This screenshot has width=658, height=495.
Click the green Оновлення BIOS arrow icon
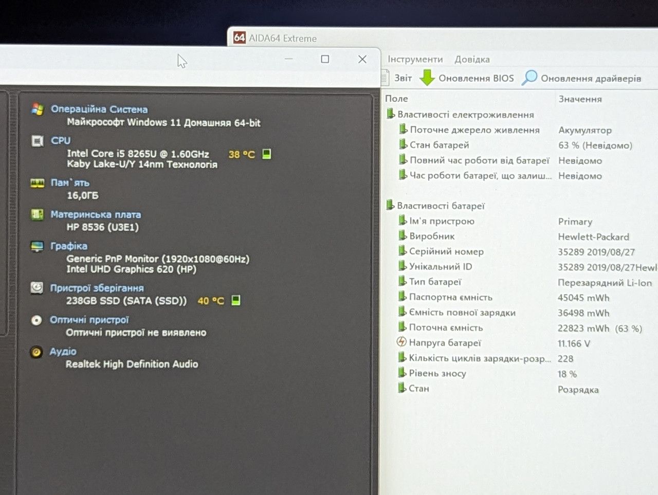pyautogui.click(x=427, y=78)
